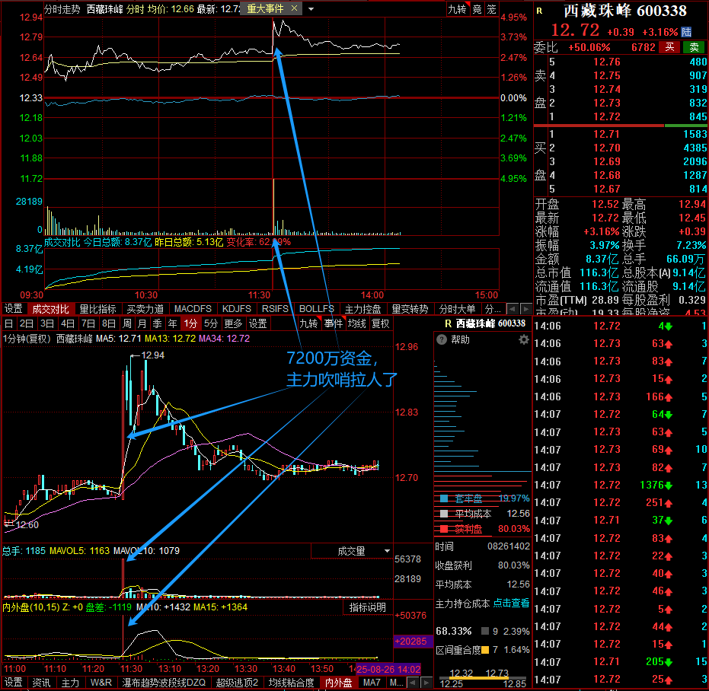The height and width of the screenshot is (691, 709).
Task: Switch to 买卖力道 indicator tab
Action: click(145, 309)
